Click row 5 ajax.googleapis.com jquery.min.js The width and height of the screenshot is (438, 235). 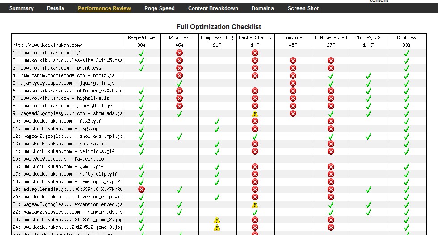pos(63,83)
